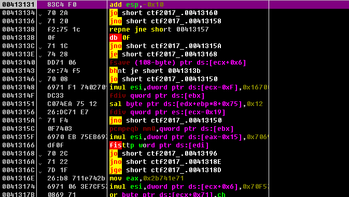Click hex bytes 70 2A
The width and height of the screenshot is (349, 197).
[x=58, y=12]
